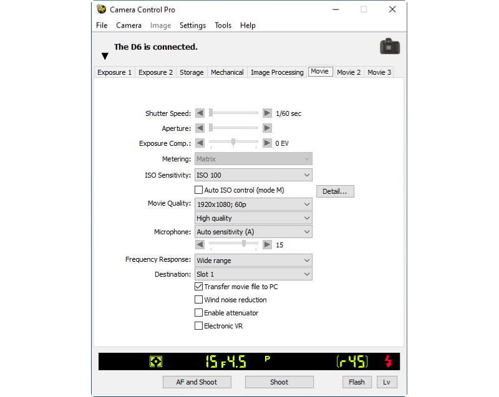The image size is (499, 397).
Task: Decrease Aperture with the left arrow
Action: point(200,128)
